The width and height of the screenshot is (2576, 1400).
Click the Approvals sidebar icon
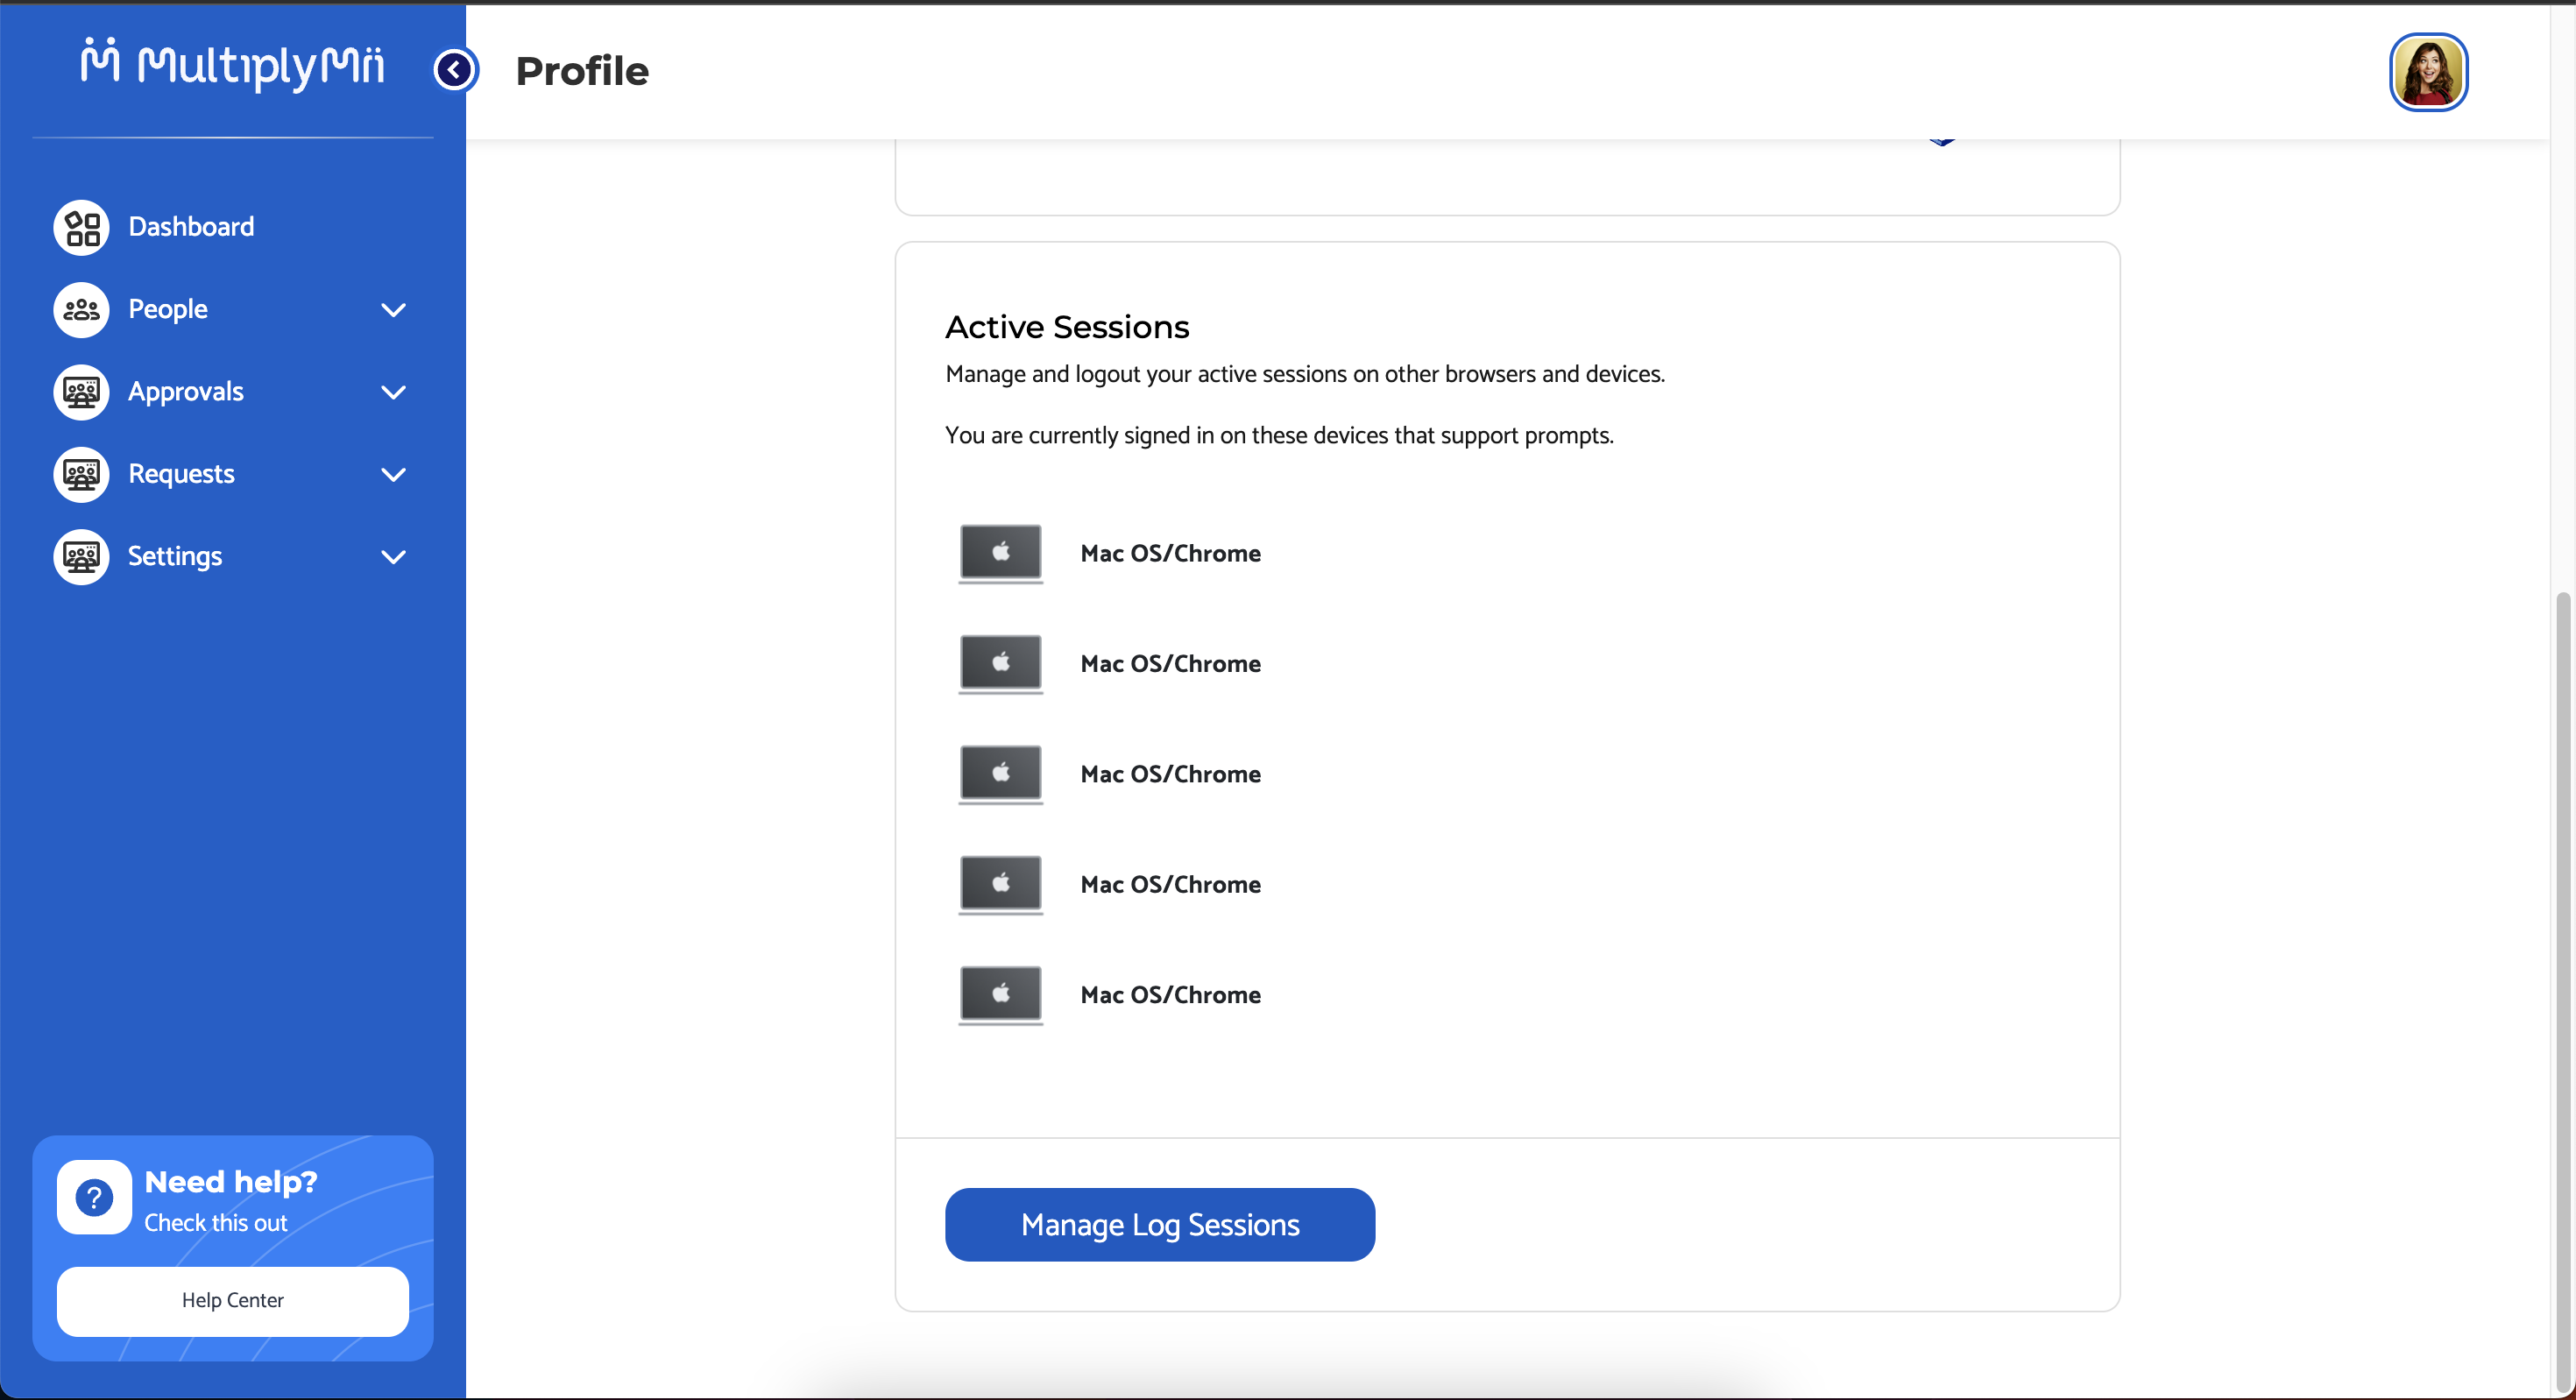(81, 392)
